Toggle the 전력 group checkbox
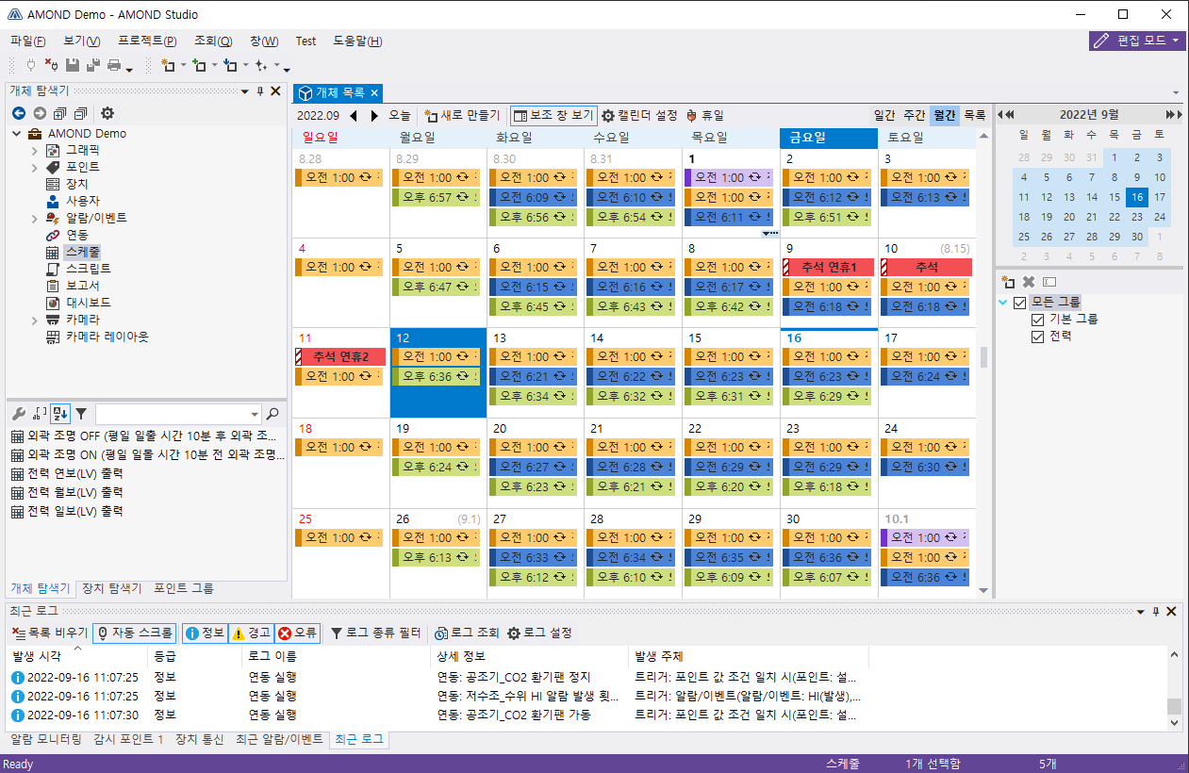This screenshot has height=773, width=1189. pos(1038,337)
